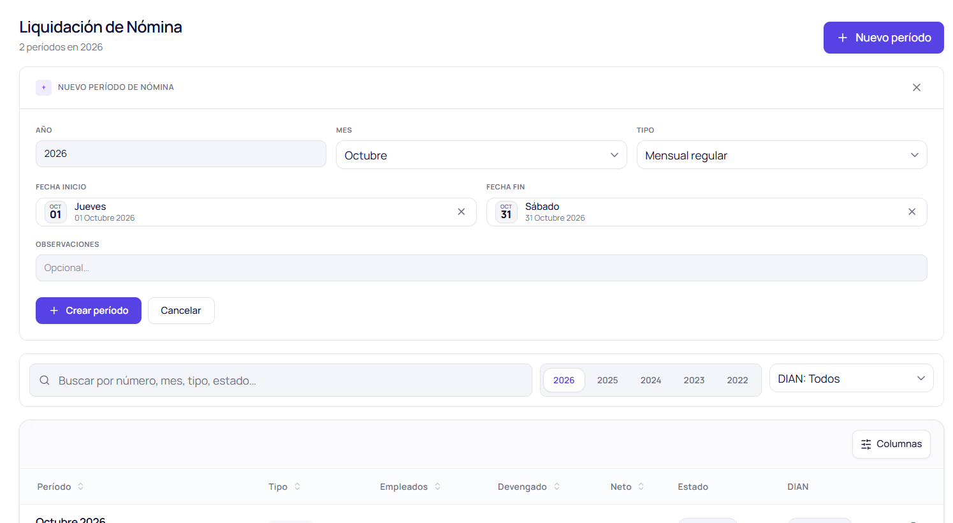Sort table by Neto column

[627, 487]
